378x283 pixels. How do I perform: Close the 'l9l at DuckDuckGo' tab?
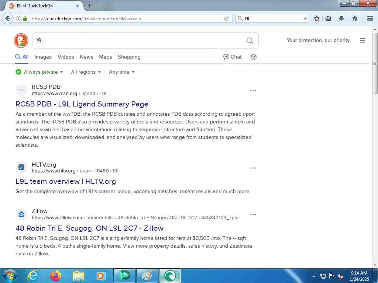[x=78, y=6]
